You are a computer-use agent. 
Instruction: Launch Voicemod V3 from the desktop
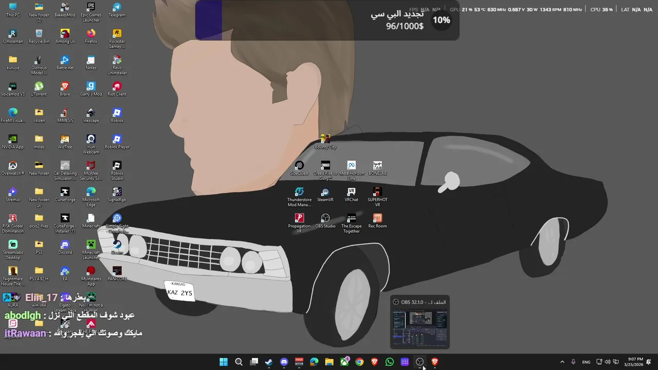(13, 89)
